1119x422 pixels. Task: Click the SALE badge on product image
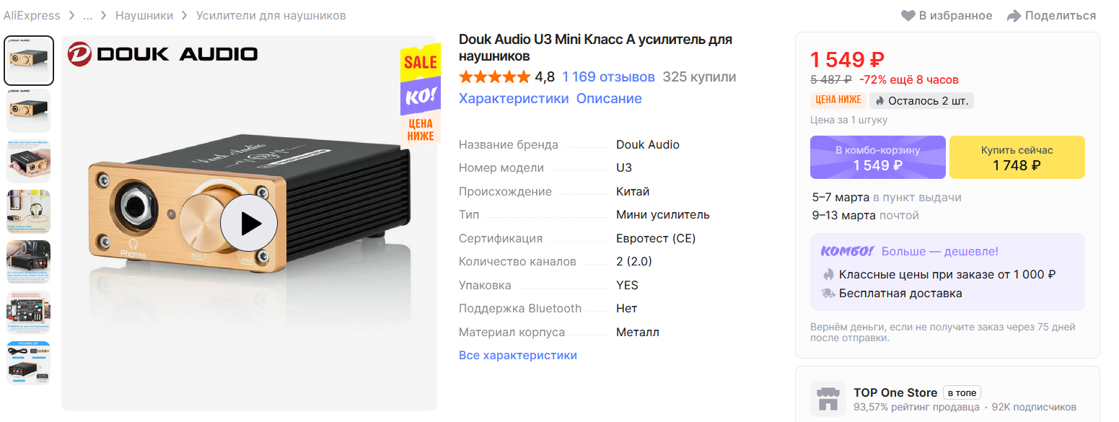(421, 62)
